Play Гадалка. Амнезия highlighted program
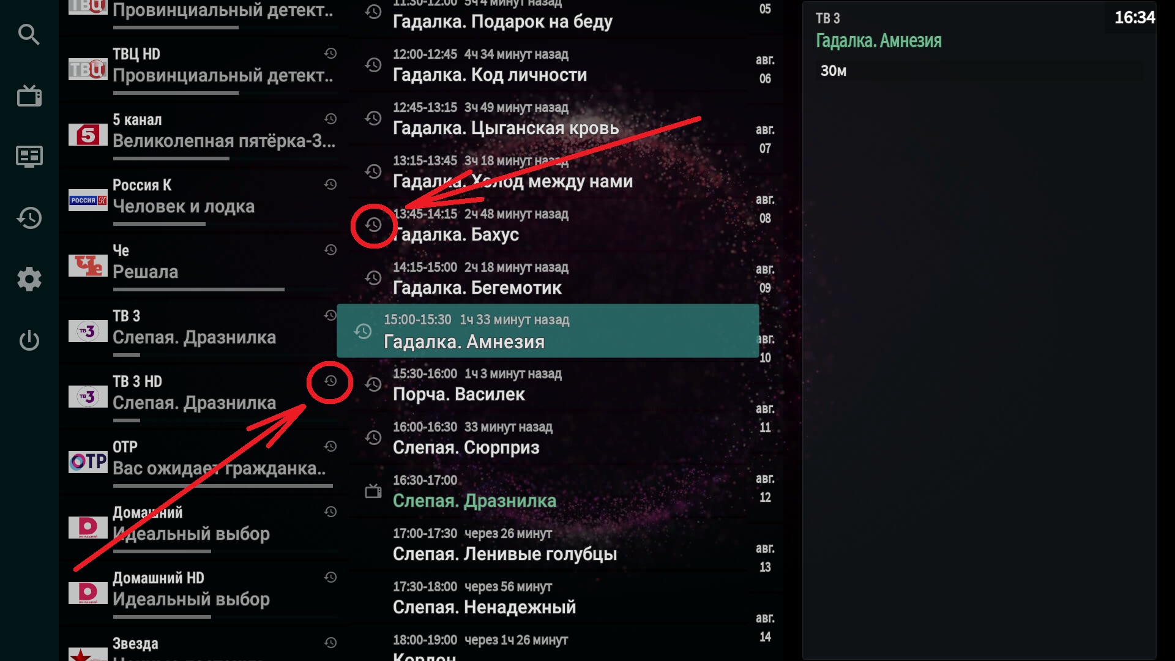The height and width of the screenshot is (661, 1175). click(x=548, y=330)
